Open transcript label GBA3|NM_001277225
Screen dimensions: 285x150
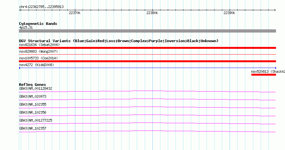click(x=36, y=120)
